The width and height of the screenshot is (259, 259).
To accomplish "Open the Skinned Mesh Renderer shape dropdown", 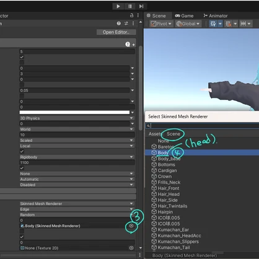I will tap(77, 204).
